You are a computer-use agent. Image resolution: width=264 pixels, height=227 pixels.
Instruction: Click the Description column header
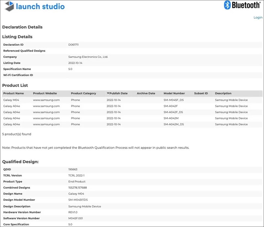(223, 93)
